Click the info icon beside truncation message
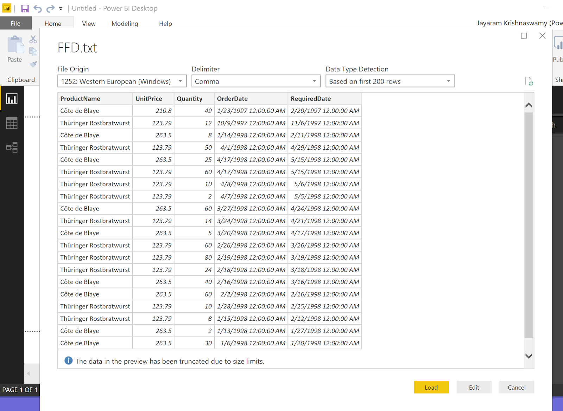563x411 pixels. coord(68,361)
